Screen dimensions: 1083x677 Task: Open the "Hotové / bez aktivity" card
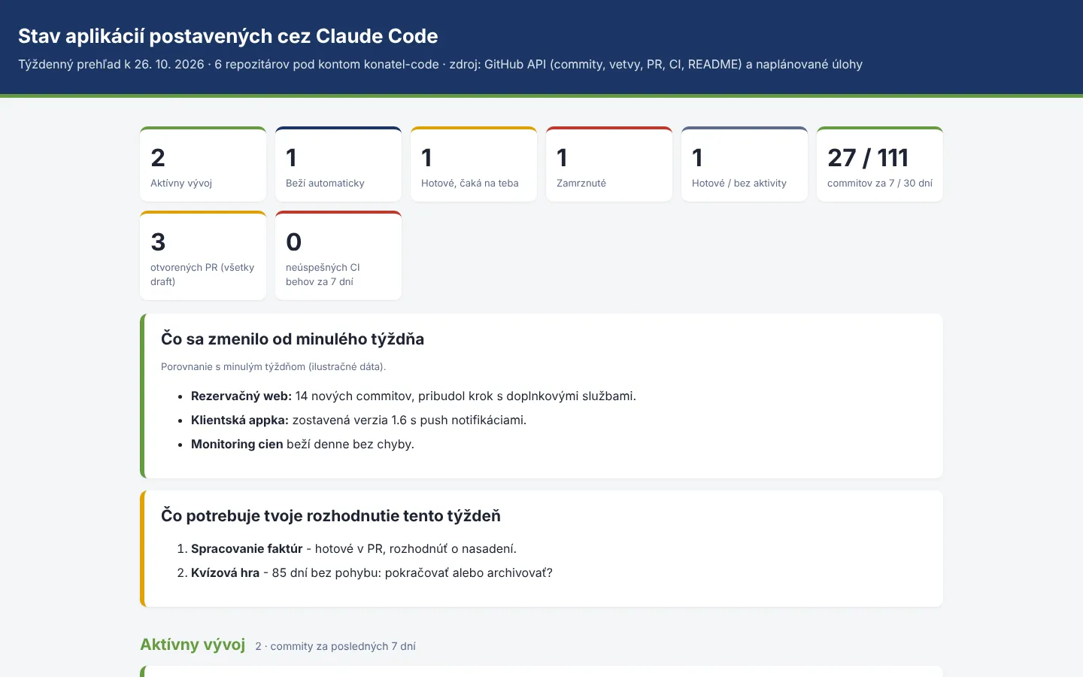coord(745,164)
